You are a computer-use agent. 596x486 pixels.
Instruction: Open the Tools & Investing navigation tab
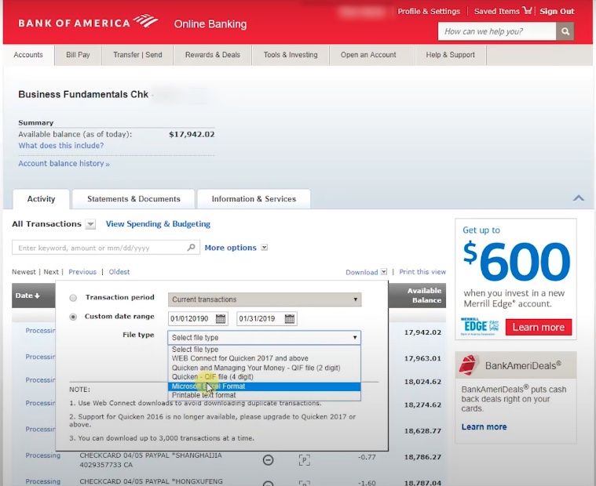291,55
